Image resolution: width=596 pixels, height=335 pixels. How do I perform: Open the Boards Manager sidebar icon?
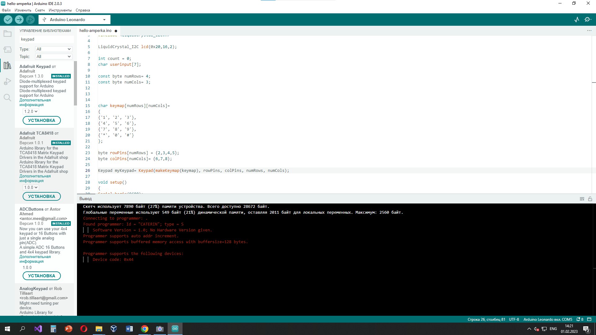[x=7, y=50]
